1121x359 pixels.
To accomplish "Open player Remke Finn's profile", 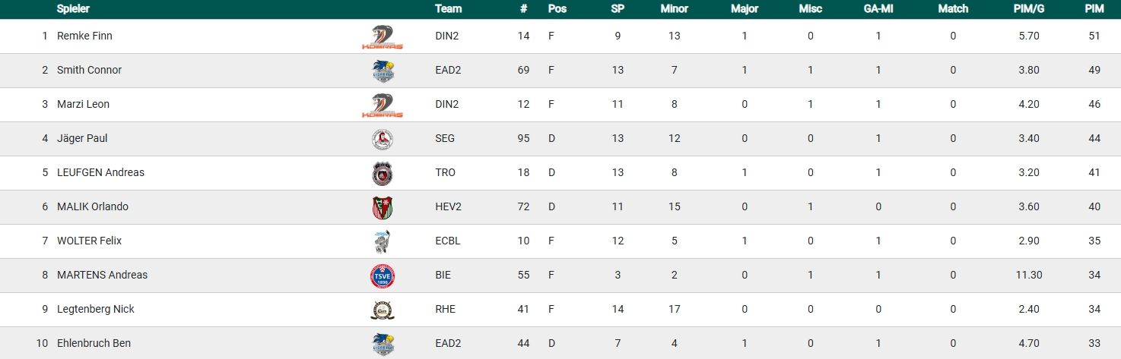I will coord(84,36).
